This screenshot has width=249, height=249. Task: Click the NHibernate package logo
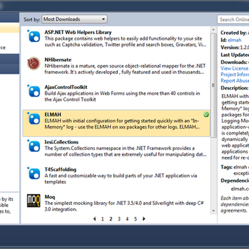point(34,63)
